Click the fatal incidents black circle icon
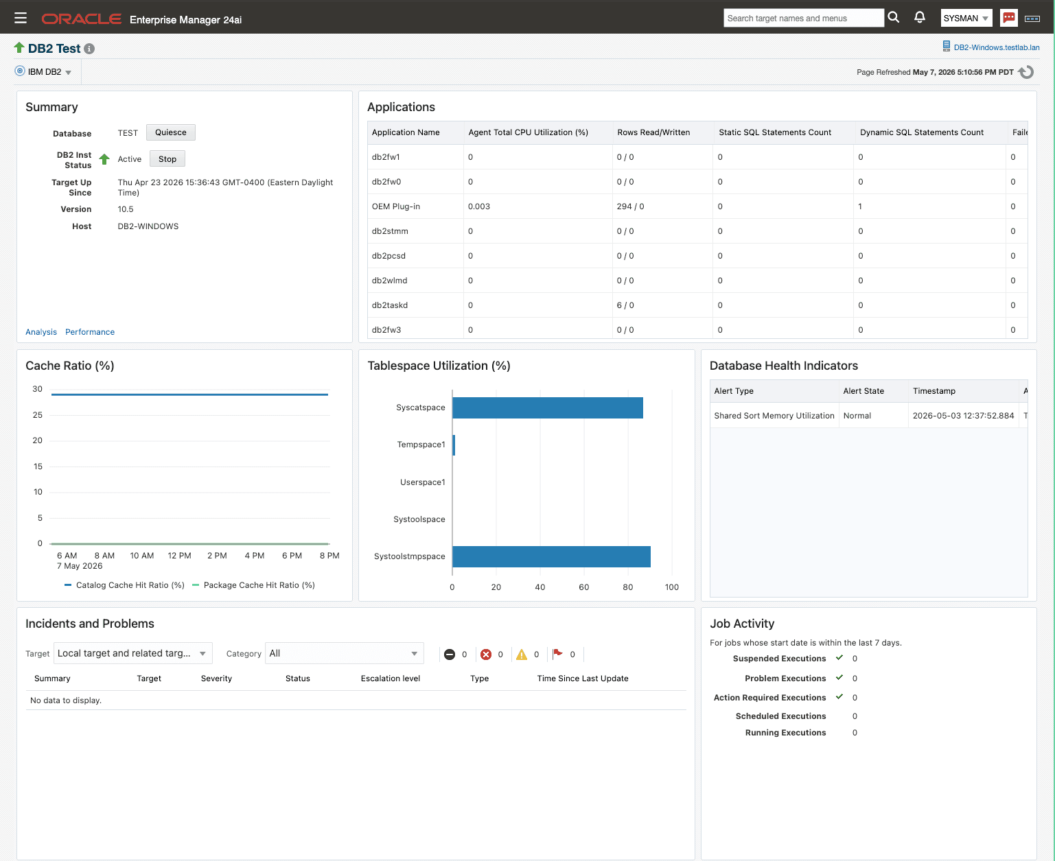 (x=450, y=654)
